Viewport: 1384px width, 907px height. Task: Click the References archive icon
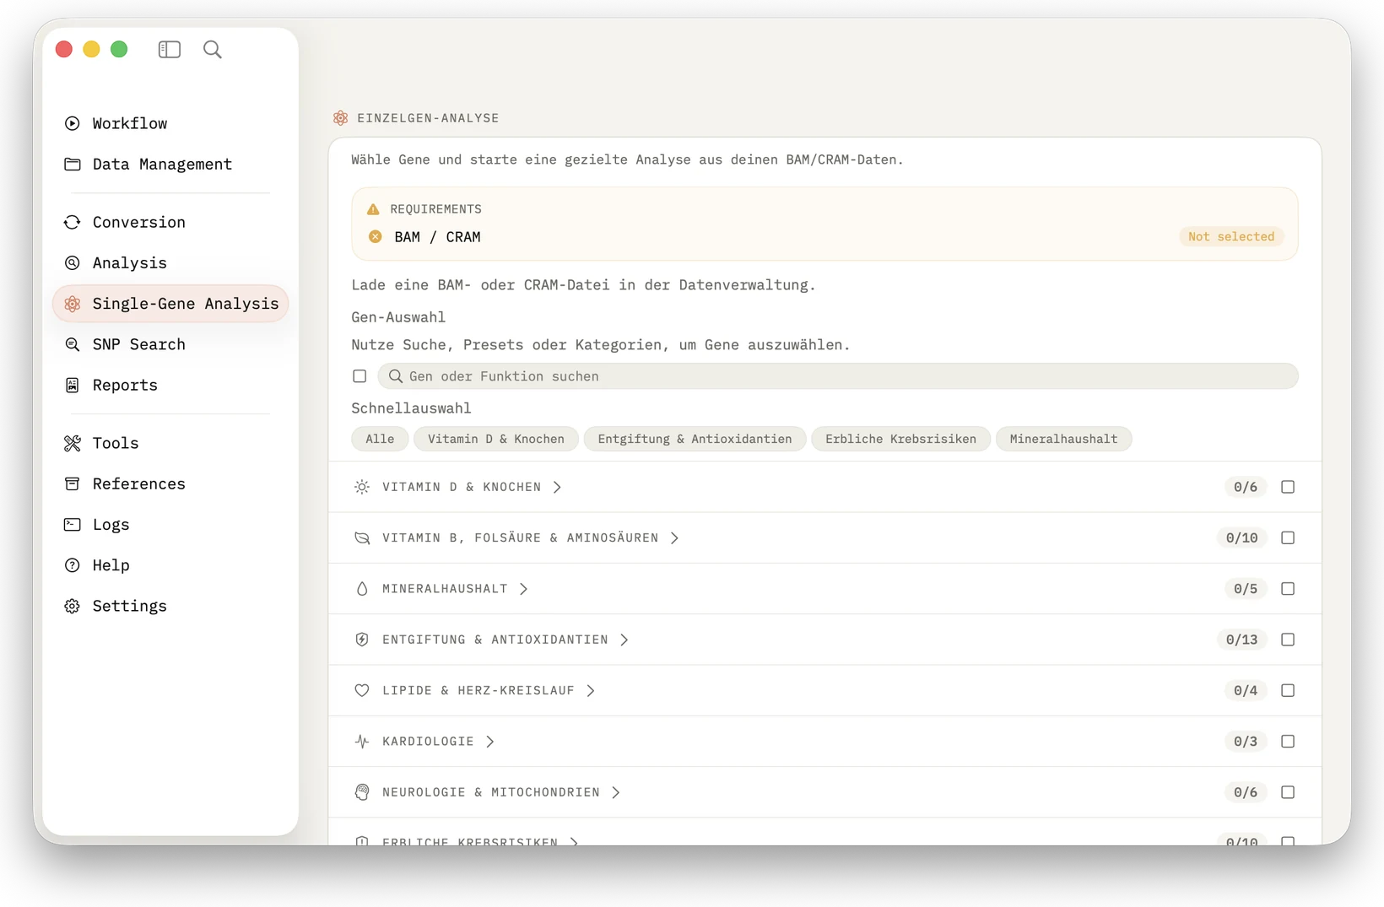pos(73,483)
